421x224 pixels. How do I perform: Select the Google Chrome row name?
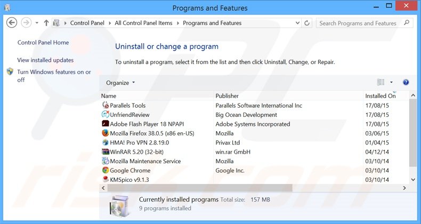point(130,171)
